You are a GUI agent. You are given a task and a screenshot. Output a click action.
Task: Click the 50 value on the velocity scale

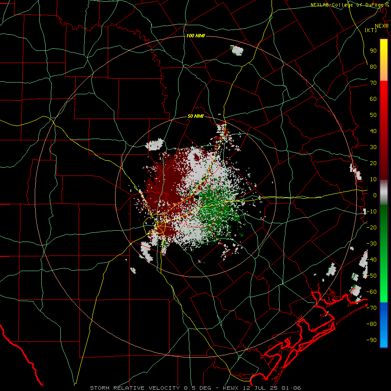[x=373, y=115]
